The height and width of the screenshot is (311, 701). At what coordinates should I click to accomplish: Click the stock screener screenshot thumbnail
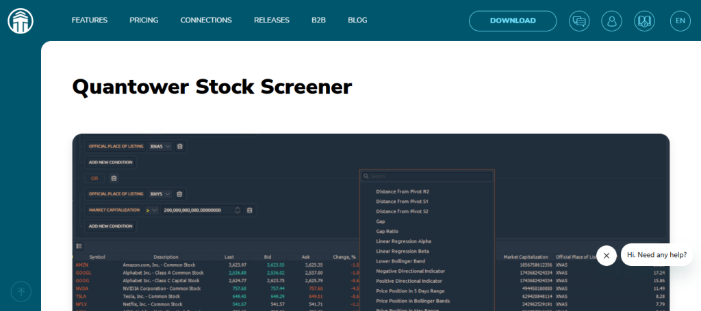tap(370, 222)
